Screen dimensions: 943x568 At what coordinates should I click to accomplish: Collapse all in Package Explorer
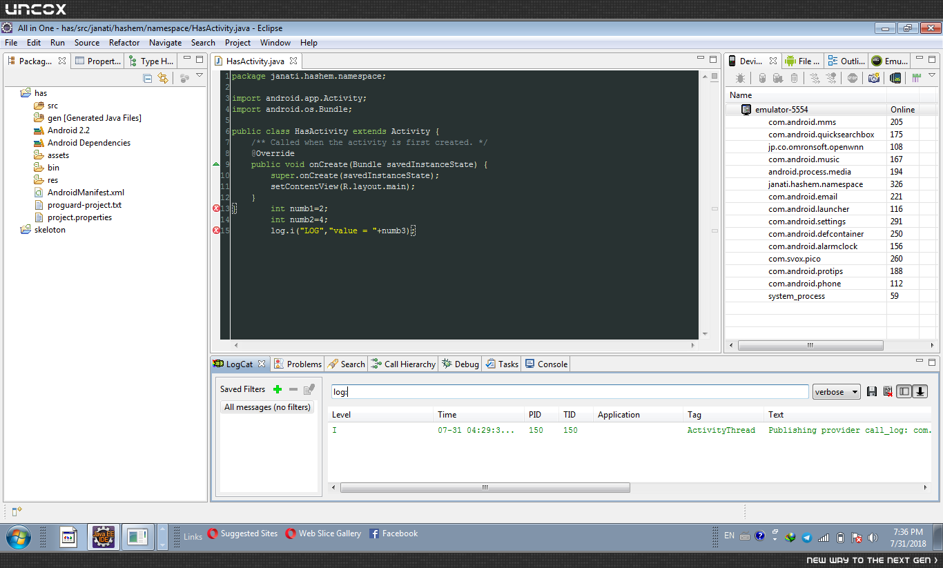148,78
